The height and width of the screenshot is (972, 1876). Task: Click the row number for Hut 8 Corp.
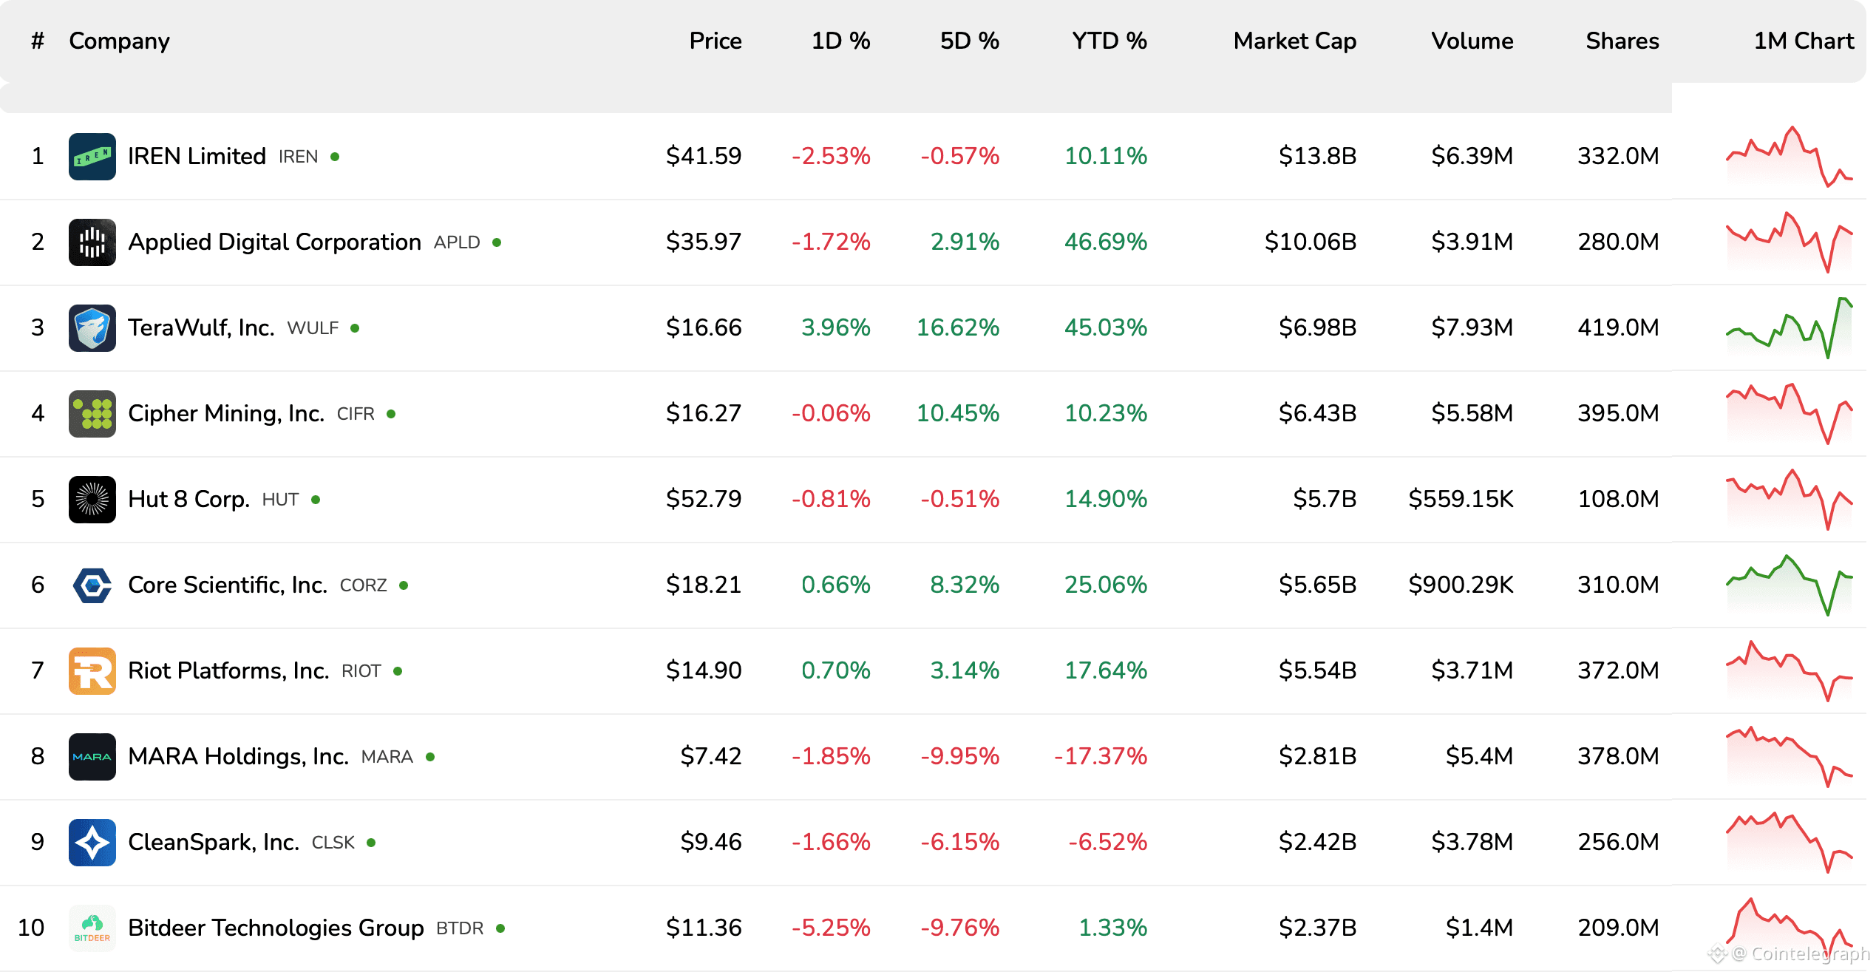38,499
